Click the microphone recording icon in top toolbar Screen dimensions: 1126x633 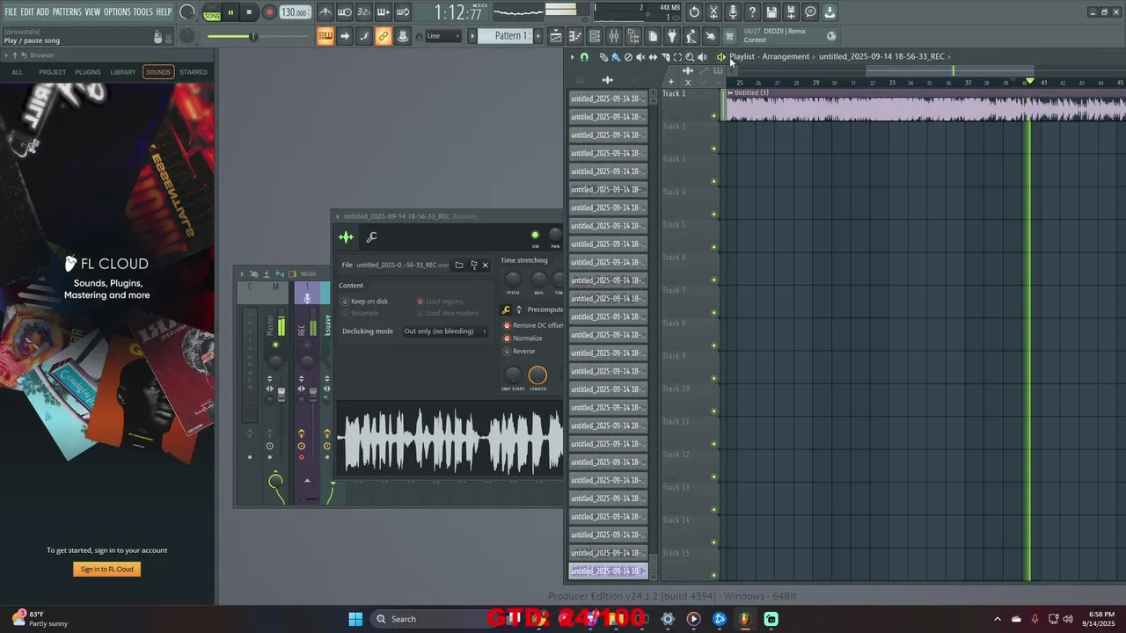[733, 12]
